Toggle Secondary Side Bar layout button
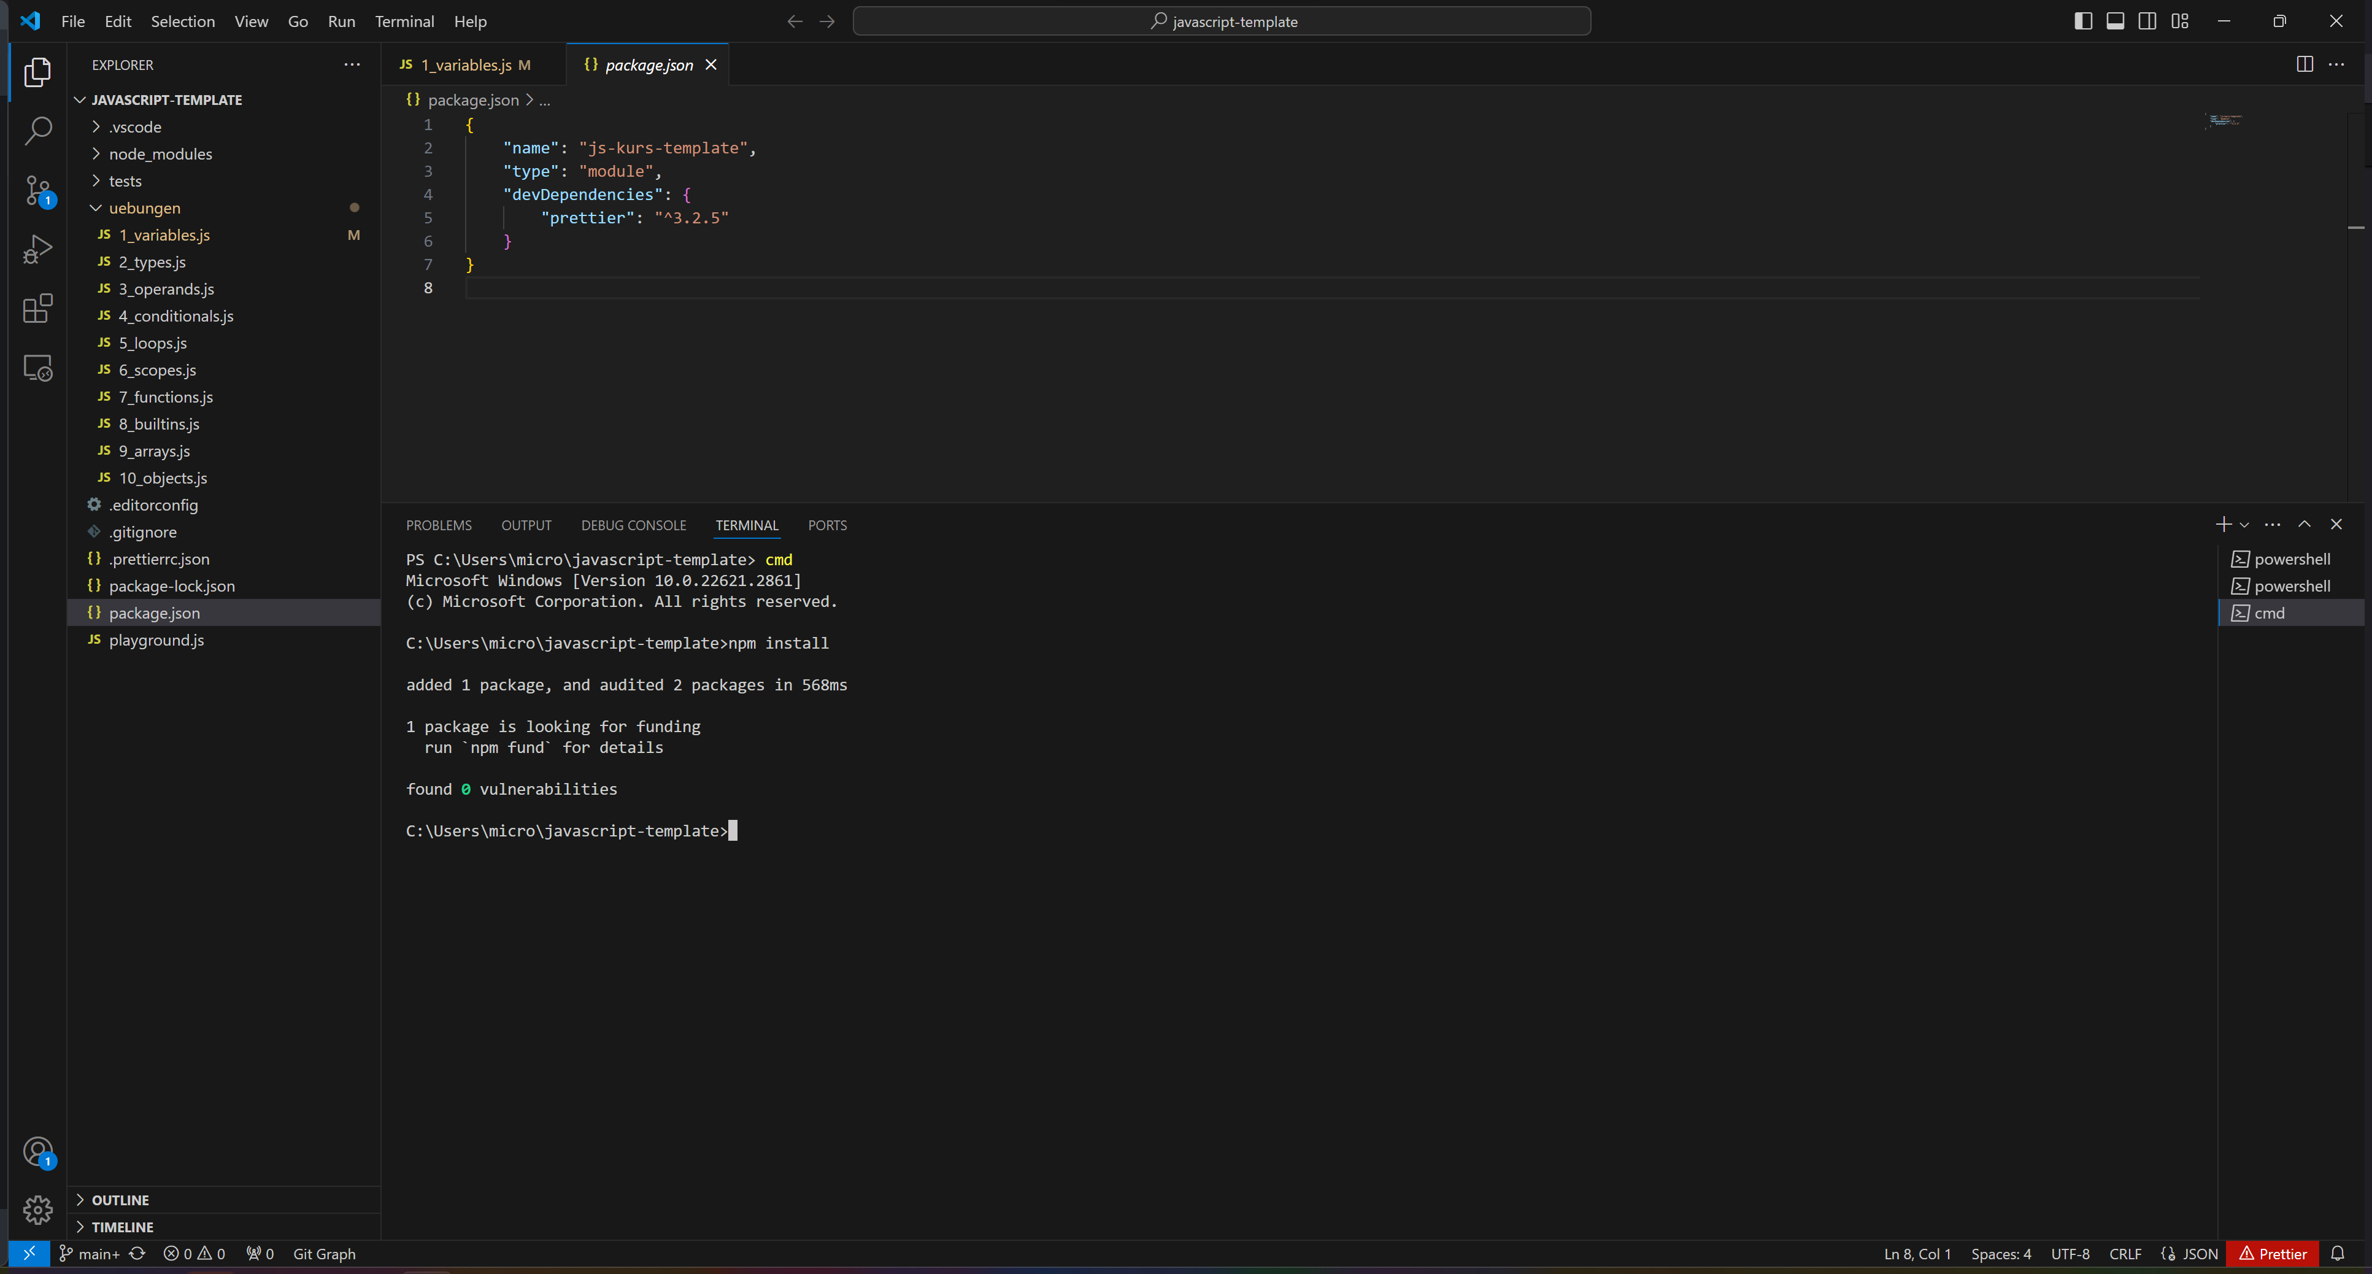Image resolution: width=2372 pixels, height=1274 pixels. pos(2147,21)
